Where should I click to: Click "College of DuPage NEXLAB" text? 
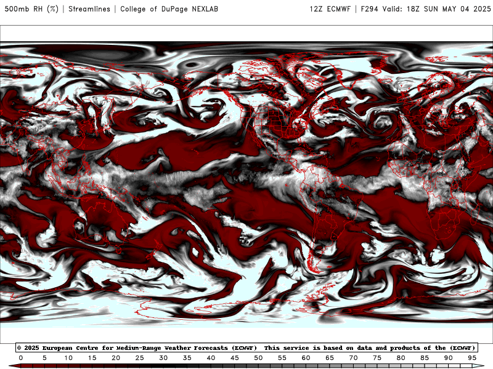(169, 9)
